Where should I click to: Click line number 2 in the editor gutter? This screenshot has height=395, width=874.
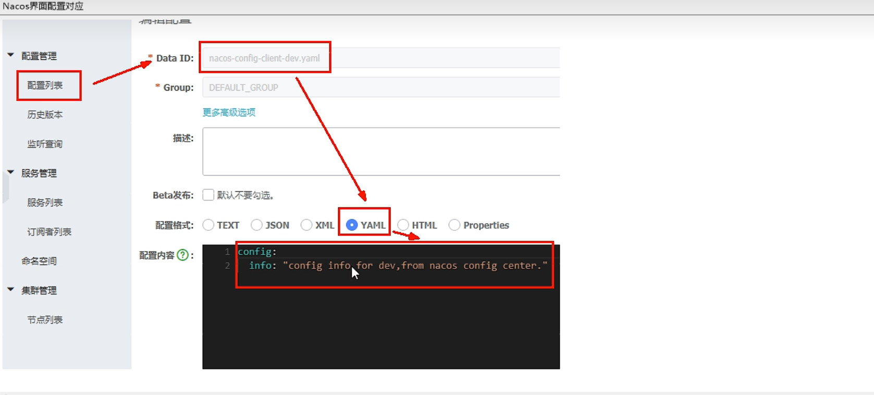pyautogui.click(x=227, y=266)
